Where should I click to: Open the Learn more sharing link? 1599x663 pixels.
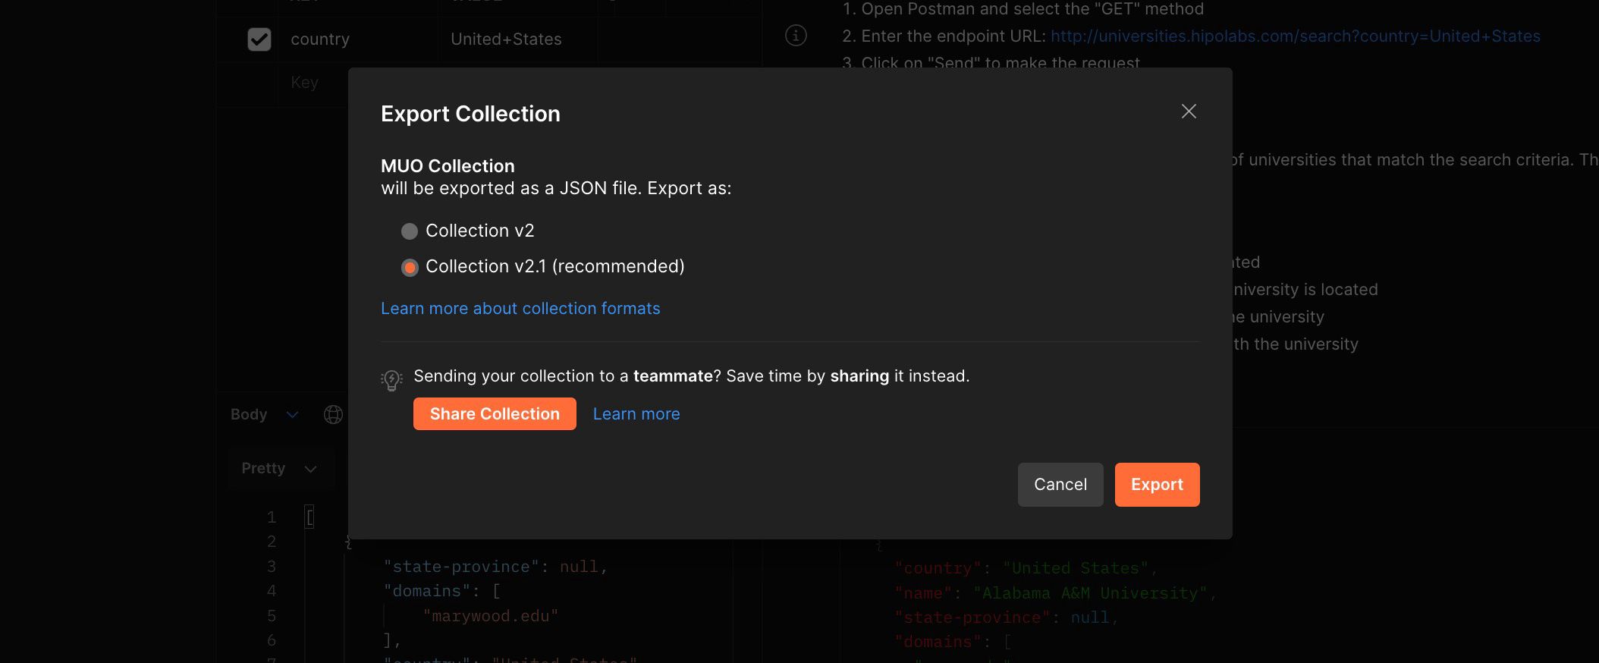click(x=636, y=414)
